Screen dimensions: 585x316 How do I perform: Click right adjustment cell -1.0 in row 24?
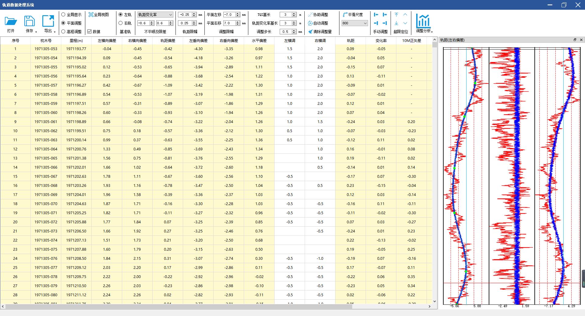(320, 258)
